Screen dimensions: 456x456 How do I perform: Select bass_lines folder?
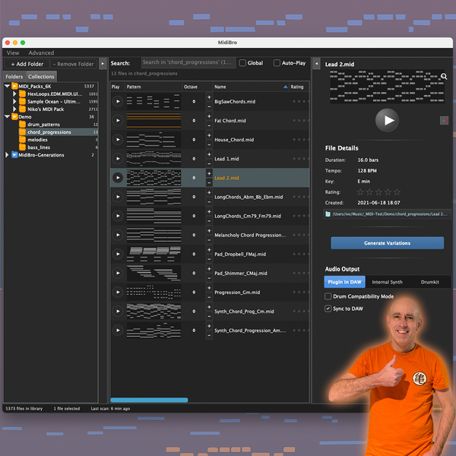[39, 147]
